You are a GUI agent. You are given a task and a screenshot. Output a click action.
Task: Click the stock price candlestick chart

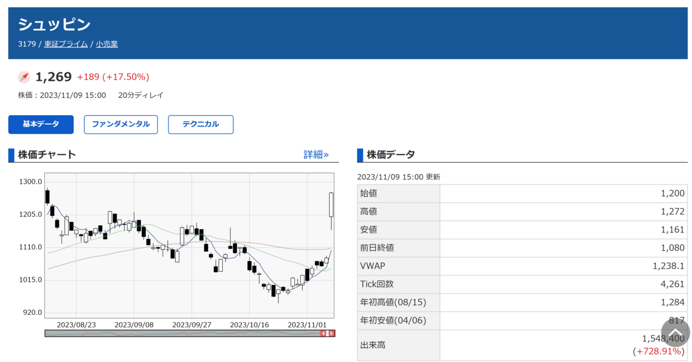(190, 245)
